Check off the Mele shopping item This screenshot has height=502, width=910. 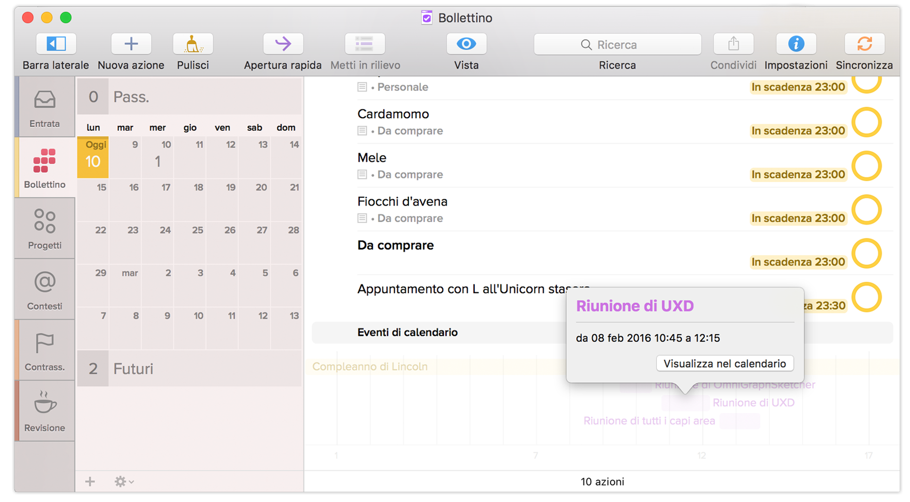[x=867, y=167]
